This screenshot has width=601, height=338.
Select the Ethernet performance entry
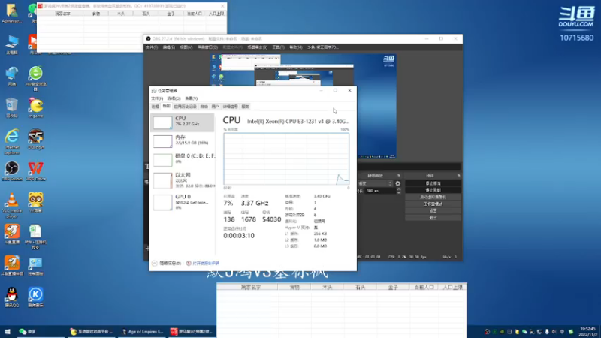click(x=183, y=180)
